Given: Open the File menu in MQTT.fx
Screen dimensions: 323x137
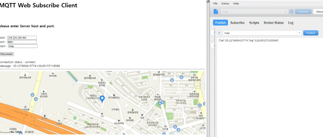Looking at the screenshot, I should (x=215, y=4).
